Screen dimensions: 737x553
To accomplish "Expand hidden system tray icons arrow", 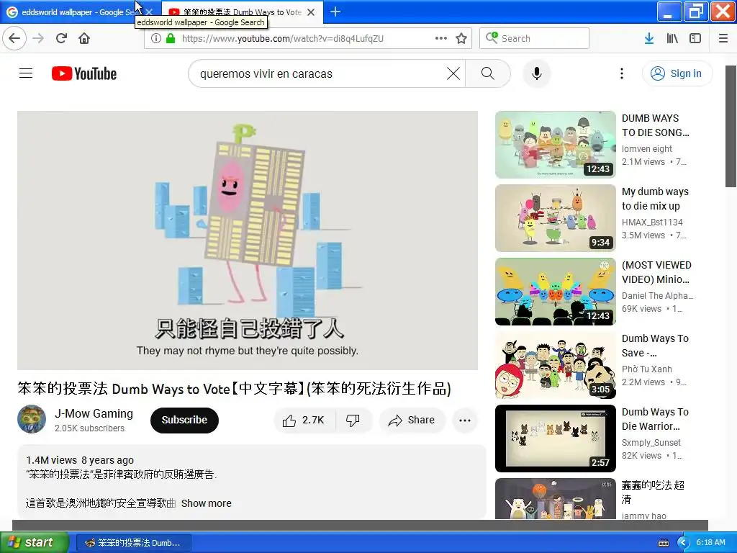I will pyautogui.click(x=684, y=543).
